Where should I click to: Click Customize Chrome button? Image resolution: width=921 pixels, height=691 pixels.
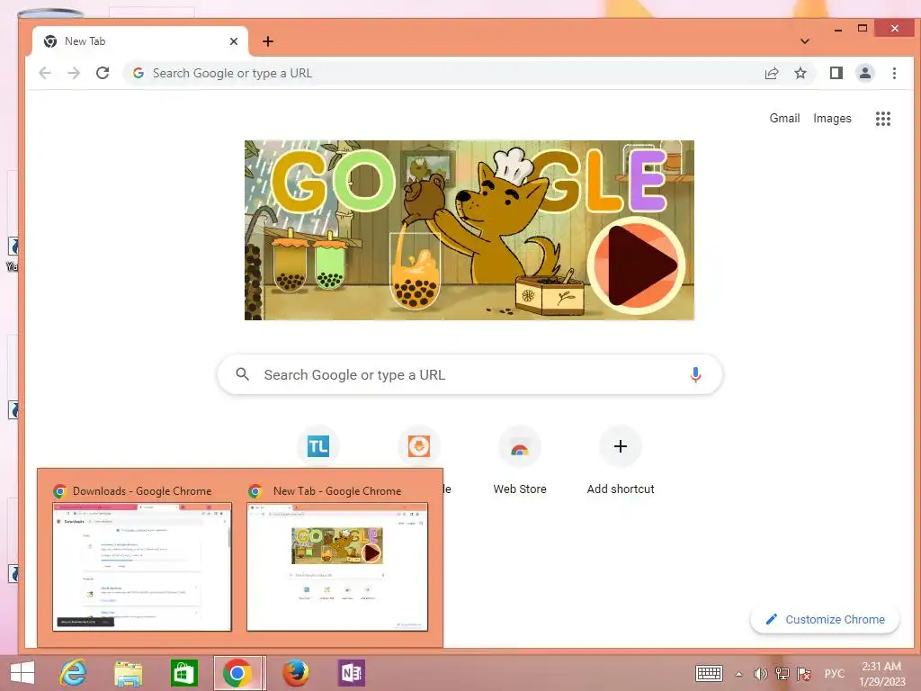[825, 619]
